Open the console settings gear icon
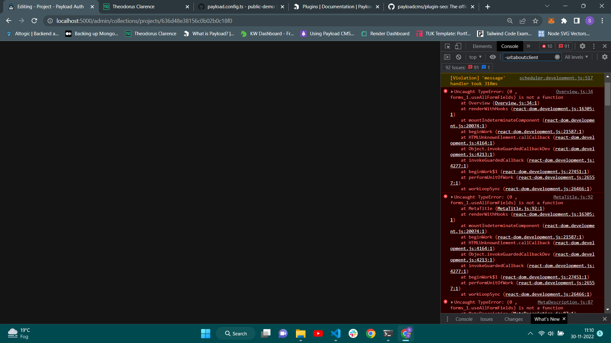The image size is (611, 343). pyautogui.click(x=605, y=57)
